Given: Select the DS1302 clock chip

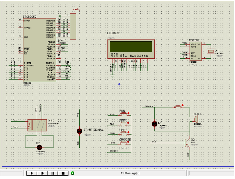Looking at the screenshot, I should [x=195, y=51].
